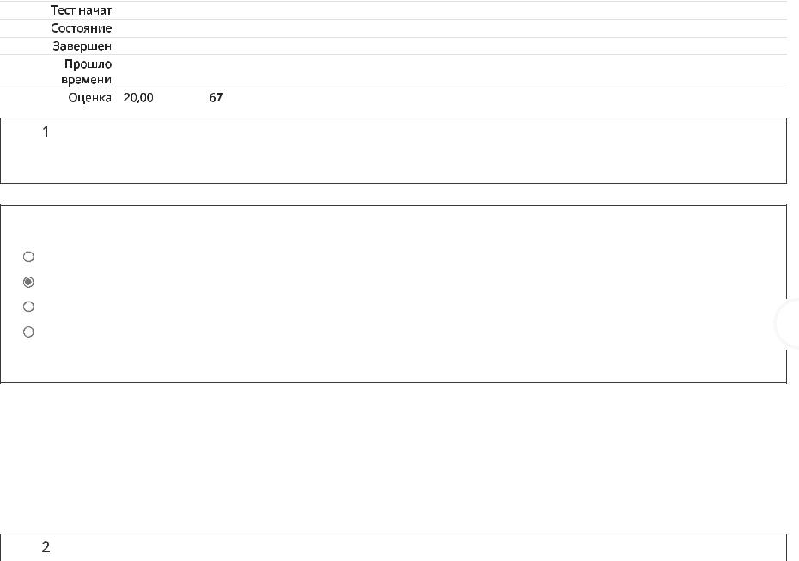Select the first radio option in question 1

click(x=28, y=257)
